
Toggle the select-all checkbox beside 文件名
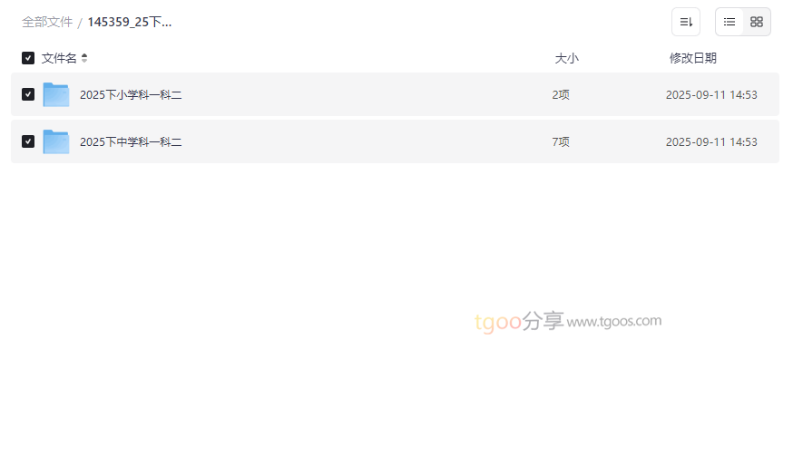(x=28, y=58)
